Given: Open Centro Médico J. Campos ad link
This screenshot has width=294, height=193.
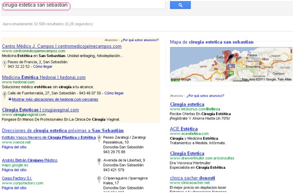Looking at the screenshot, I should point(62,46).
